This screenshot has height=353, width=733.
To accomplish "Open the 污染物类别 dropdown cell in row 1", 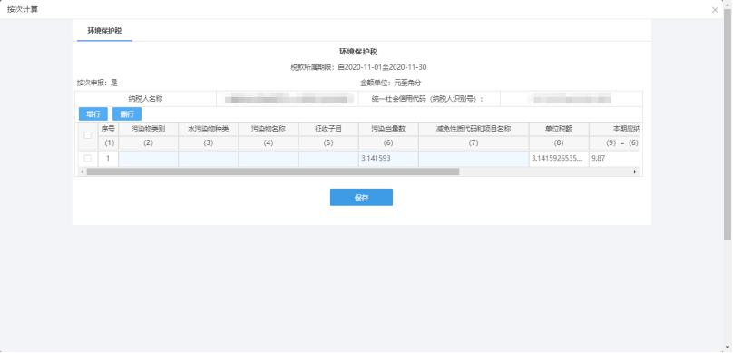I will [148, 159].
